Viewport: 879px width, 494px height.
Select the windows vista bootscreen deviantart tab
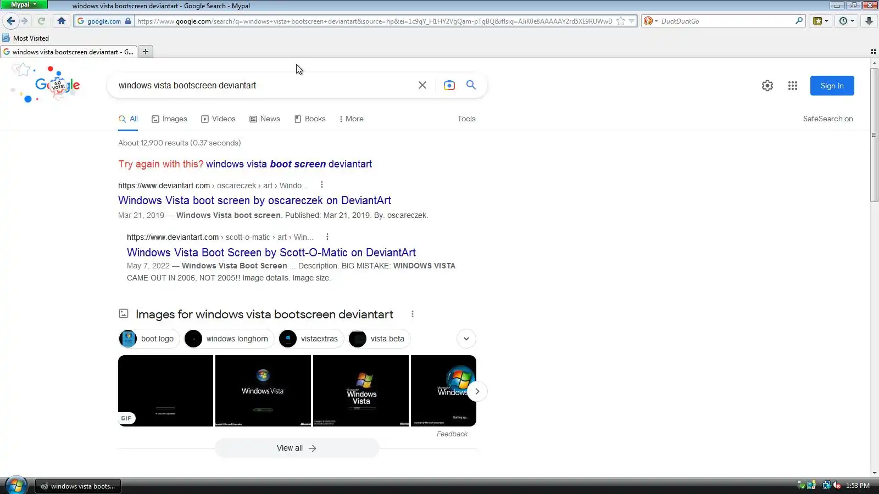pos(68,52)
